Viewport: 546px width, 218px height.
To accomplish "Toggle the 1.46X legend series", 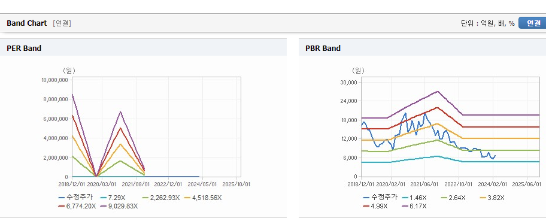I will point(415,198).
